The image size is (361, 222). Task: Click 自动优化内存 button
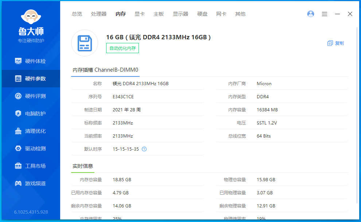(123, 48)
